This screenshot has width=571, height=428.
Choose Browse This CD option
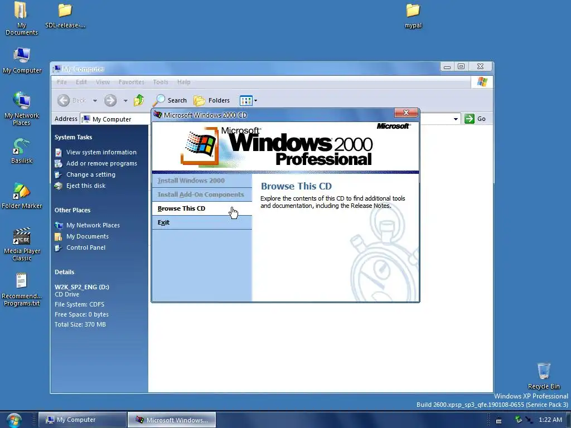(202, 208)
